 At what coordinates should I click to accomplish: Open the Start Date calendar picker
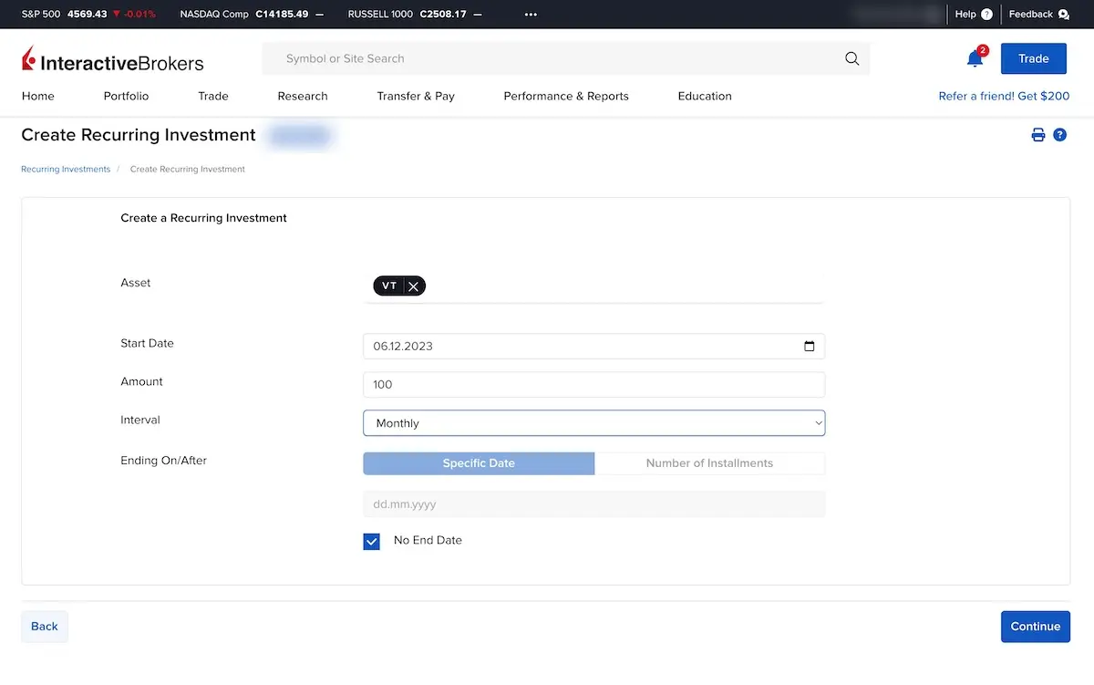click(x=809, y=347)
